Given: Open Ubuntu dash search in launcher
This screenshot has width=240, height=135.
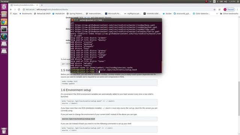Looking at the screenshot, I should [x=4, y=7].
